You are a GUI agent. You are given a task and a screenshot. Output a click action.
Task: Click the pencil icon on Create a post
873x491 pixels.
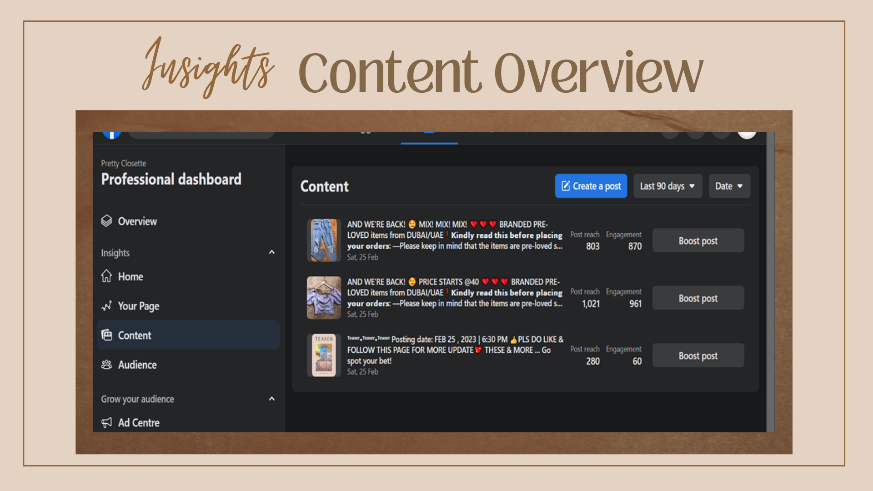click(566, 186)
